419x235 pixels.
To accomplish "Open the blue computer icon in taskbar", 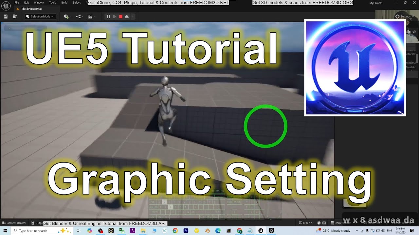I will tap(154, 231).
